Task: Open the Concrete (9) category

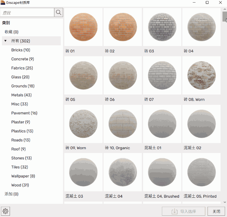Action: pos(23,59)
